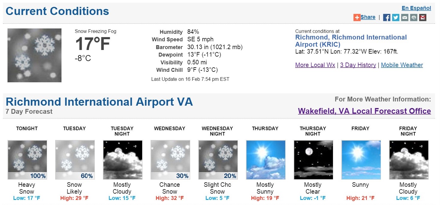440x205 pixels.
Task: Email this page using envelope icon
Action: click(405, 17)
